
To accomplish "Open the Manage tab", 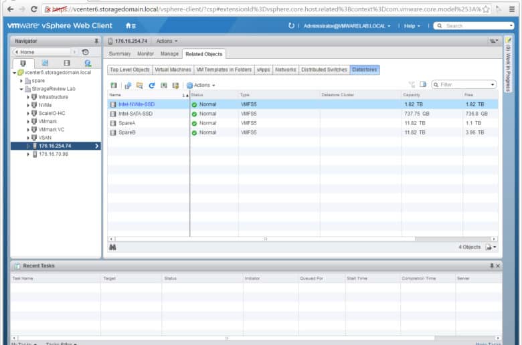I will [169, 53].
